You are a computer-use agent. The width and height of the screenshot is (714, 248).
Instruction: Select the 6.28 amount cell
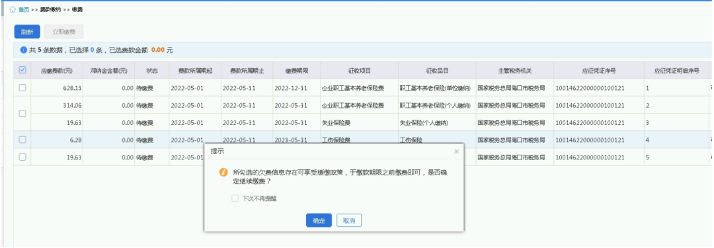[x=57, y=140]
